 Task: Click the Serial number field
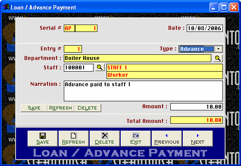tap(86, 28)
